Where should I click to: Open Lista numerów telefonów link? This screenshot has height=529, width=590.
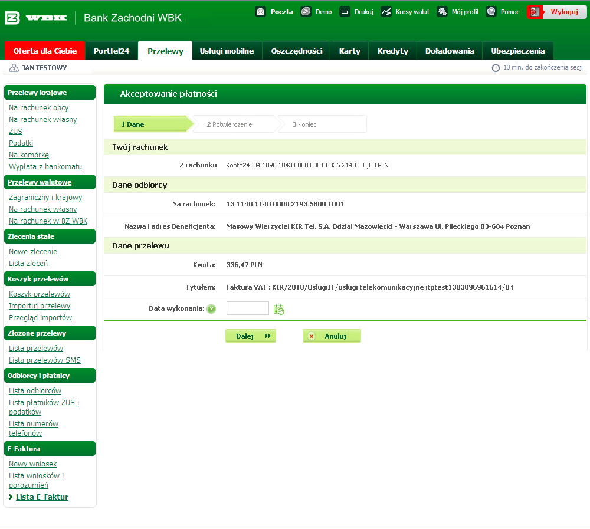tap(34, 428)
